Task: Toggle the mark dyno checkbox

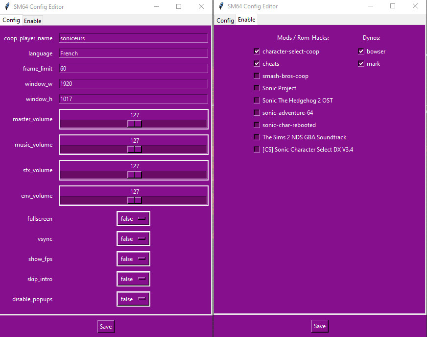Action: pyautogui.click(x=361, y=64)
